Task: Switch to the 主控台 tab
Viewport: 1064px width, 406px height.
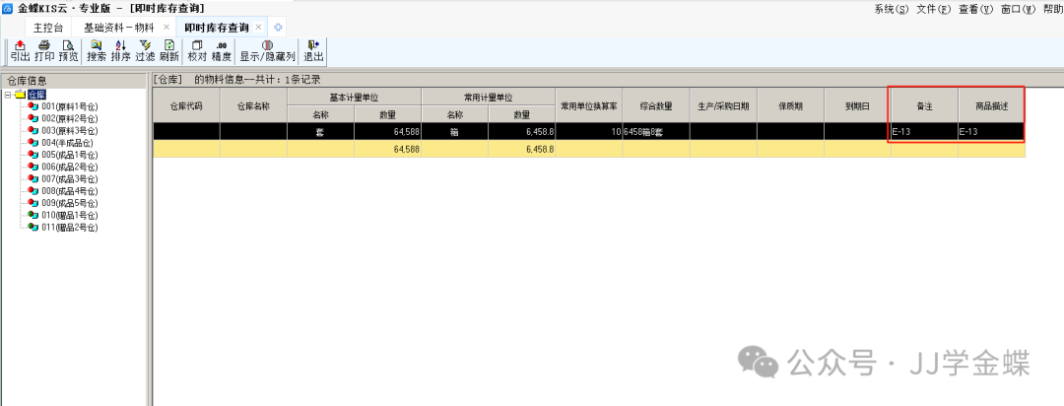Action: 48,27
